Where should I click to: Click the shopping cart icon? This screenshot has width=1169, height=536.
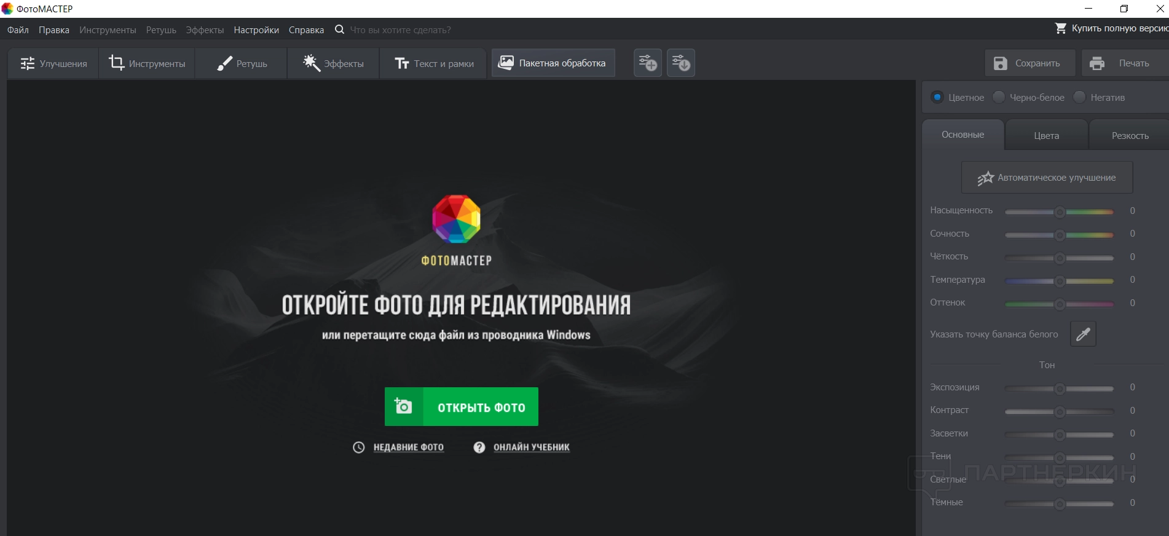1061,28
